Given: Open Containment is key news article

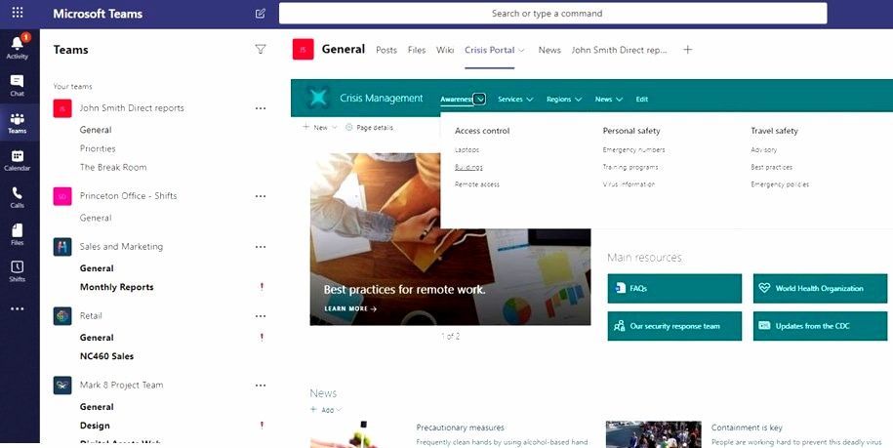Looking at the screenshot, I should click(x=747, y=428).
